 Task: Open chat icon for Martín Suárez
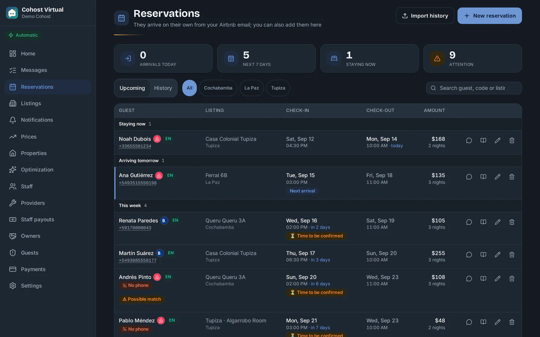469,255
